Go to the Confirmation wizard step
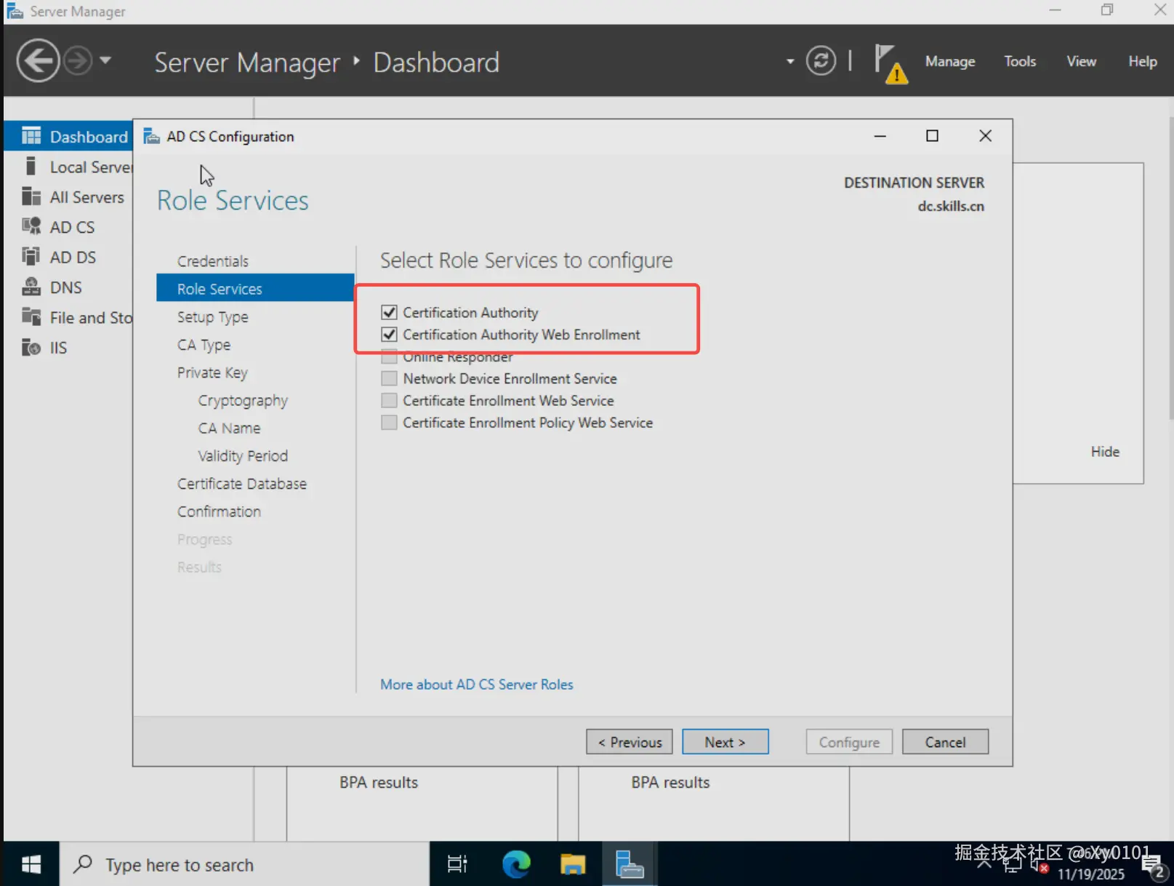The width and height of the screenshot is (1174, 886). [x=219, y=511]
